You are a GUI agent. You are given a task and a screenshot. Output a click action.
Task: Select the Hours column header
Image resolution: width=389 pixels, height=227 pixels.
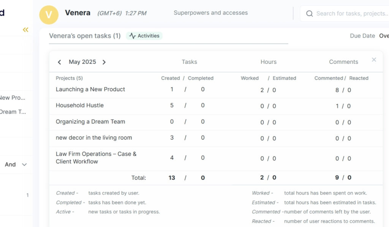click(x=268, y=62)
